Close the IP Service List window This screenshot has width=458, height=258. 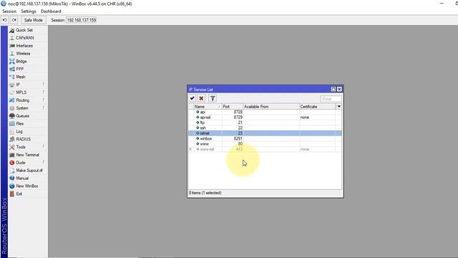pos(339,89)
